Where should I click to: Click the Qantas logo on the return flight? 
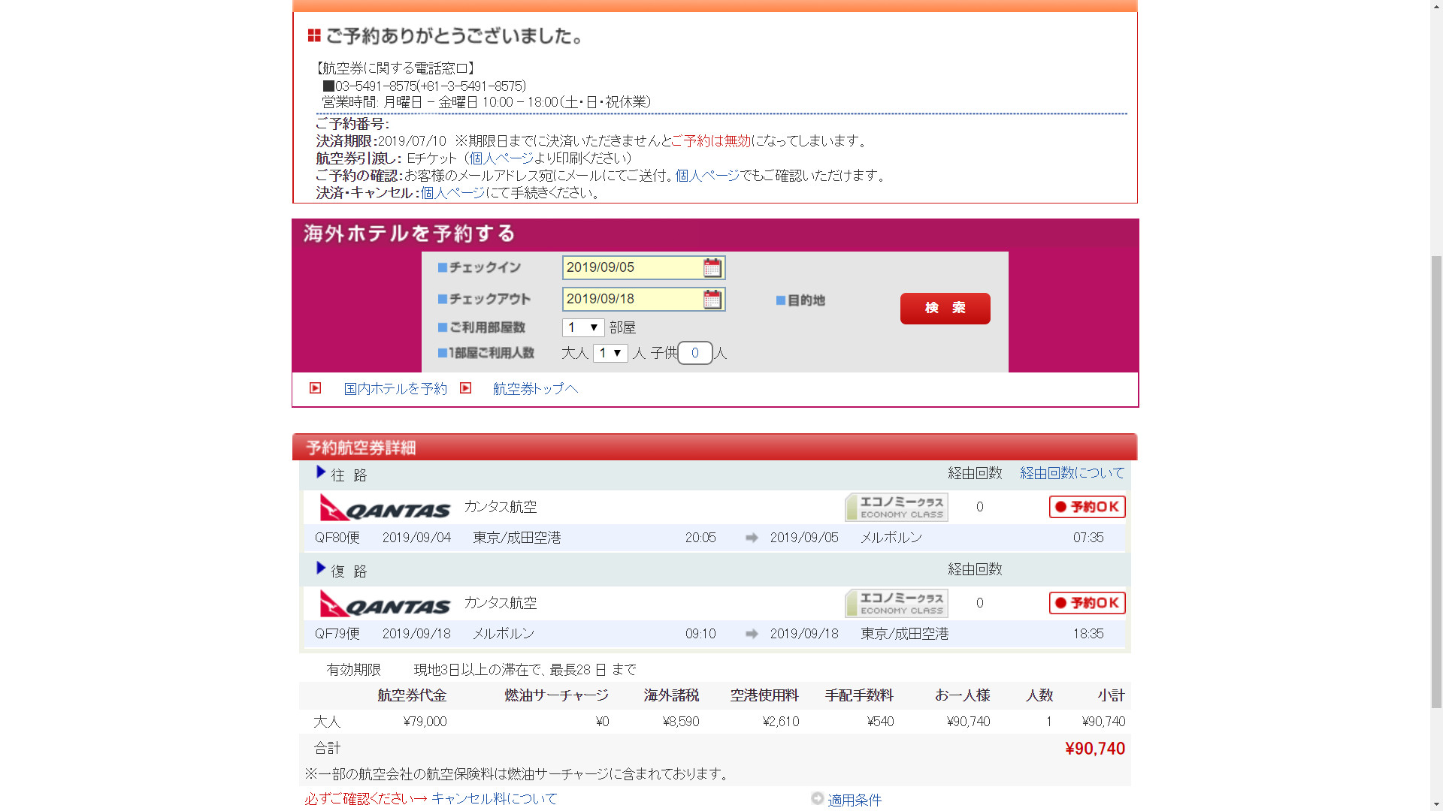click(385, 604)
